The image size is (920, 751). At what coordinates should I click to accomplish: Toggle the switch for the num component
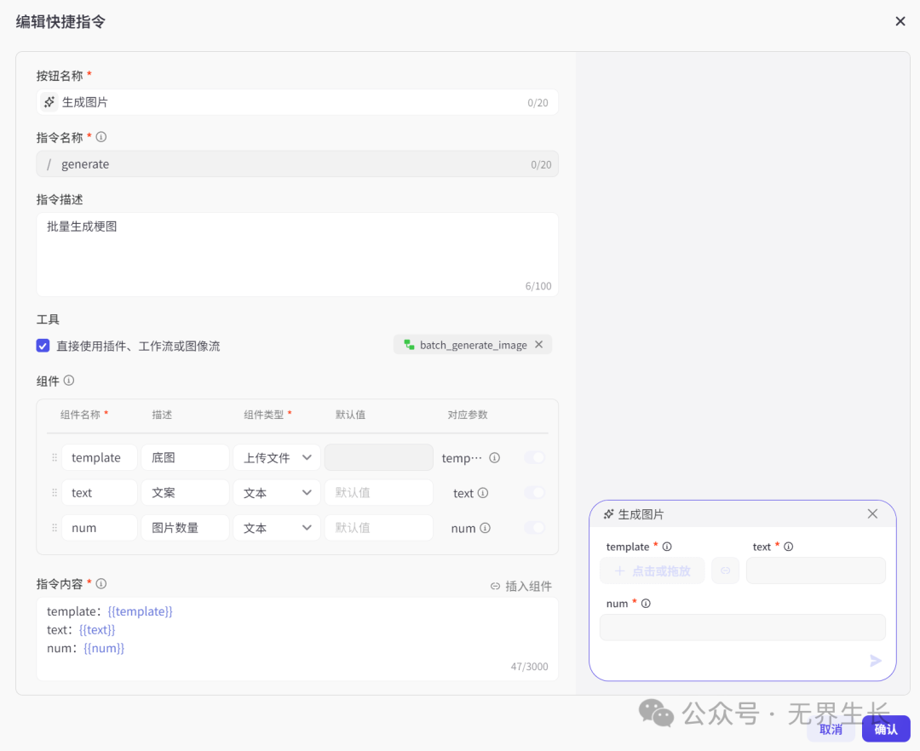click(534, 528)
